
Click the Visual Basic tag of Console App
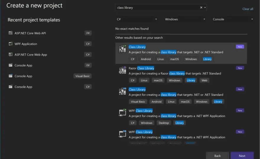[82, 76]
